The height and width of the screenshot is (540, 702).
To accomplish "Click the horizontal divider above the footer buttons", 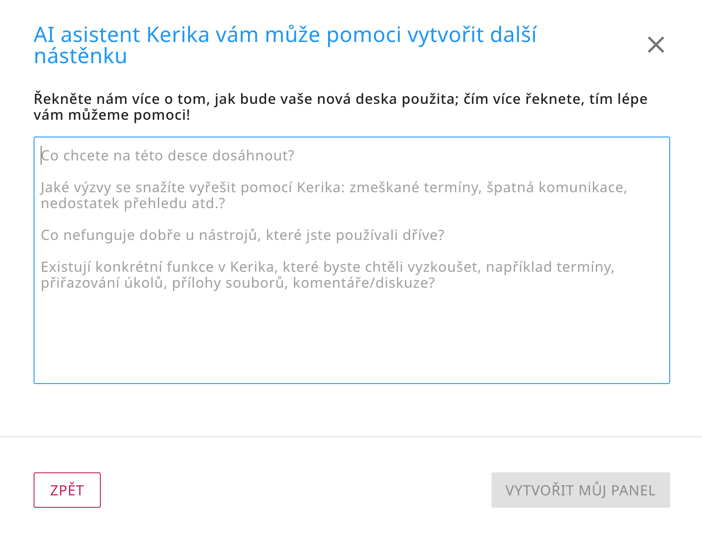I will [x=351, y=437].
